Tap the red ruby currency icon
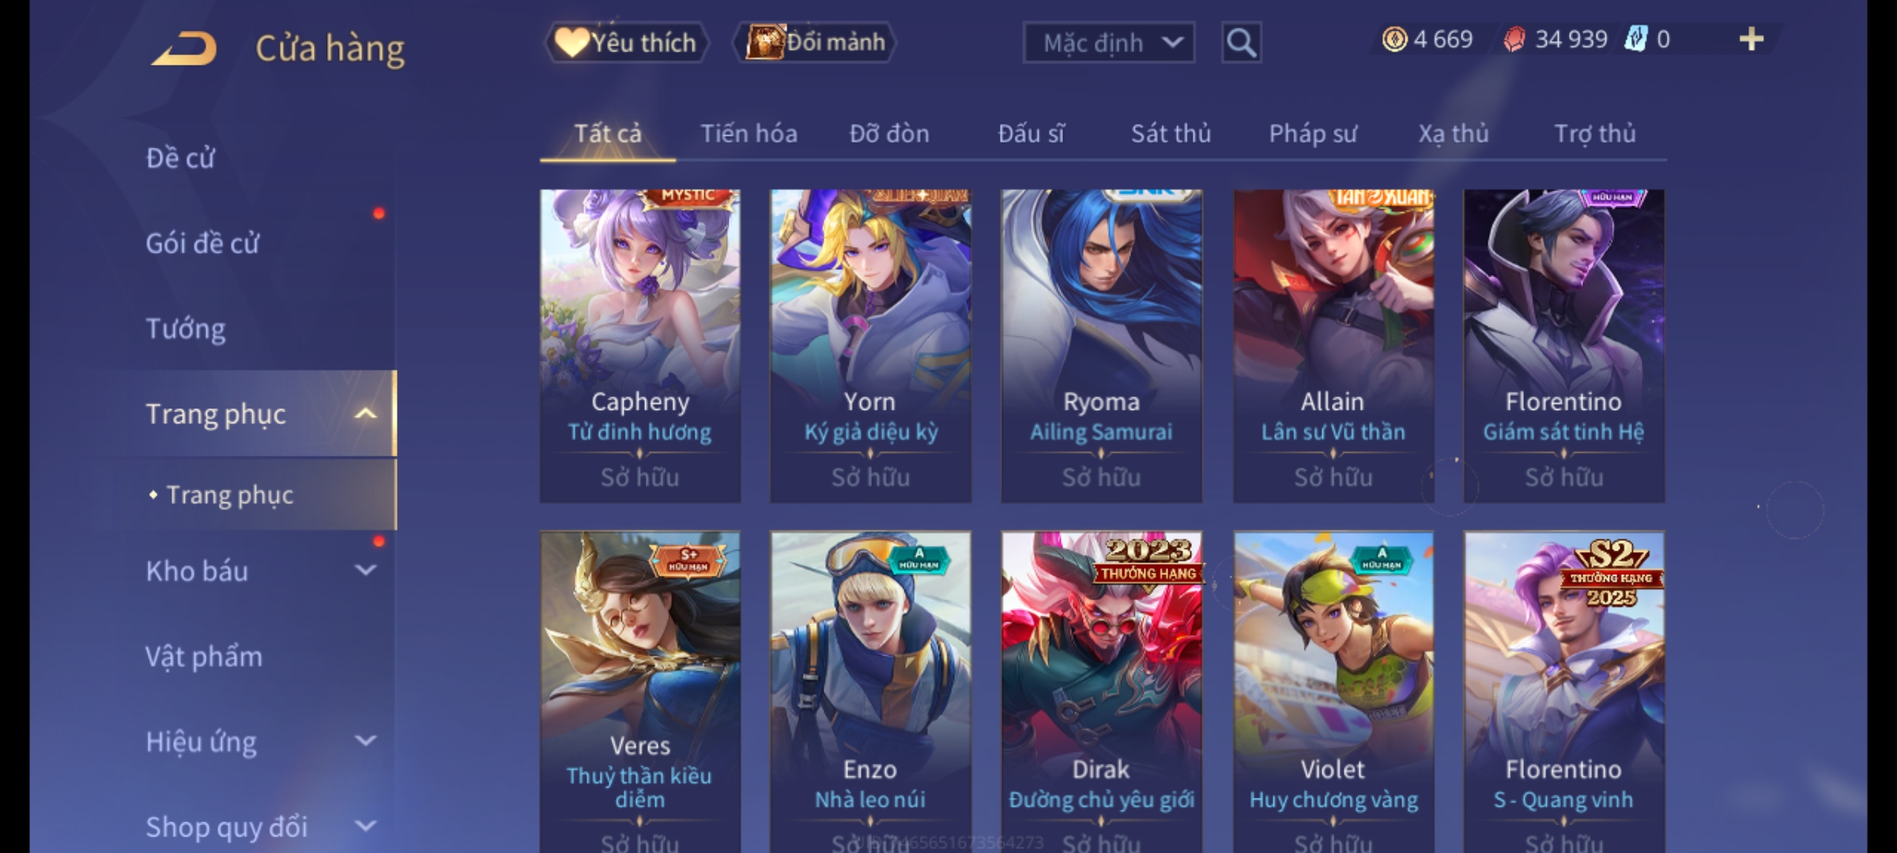 pos(1514,39)
